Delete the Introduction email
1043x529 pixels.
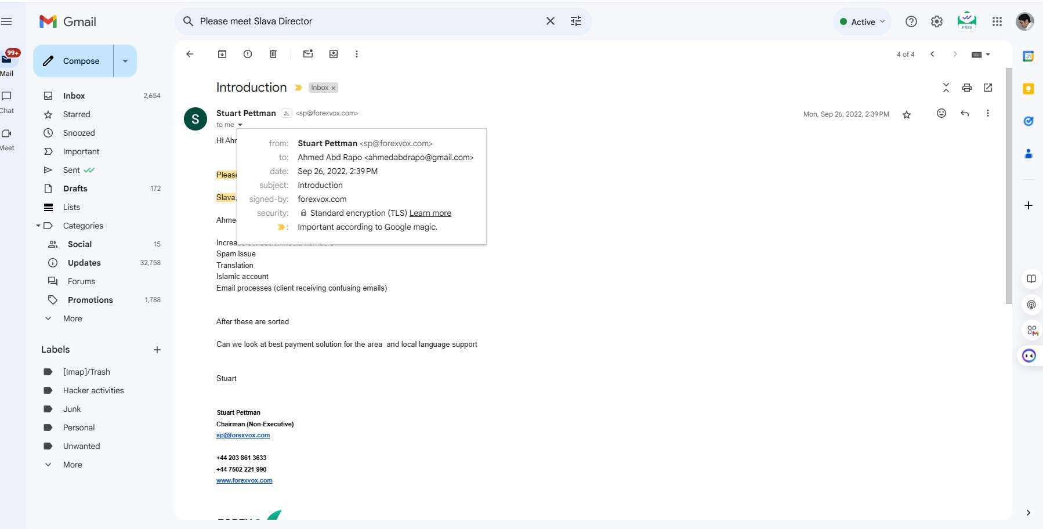pos(273,54)
